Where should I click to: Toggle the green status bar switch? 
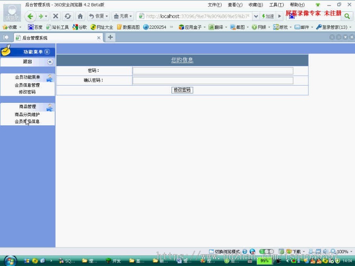266,251
